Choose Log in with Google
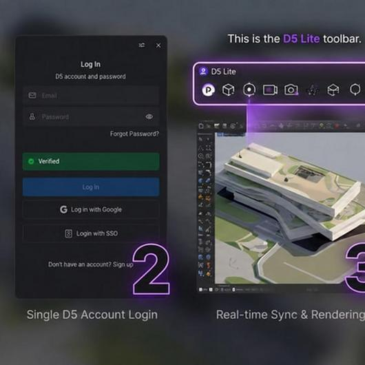The height and width of the screenshot is (365, 365). coord(91,209)
